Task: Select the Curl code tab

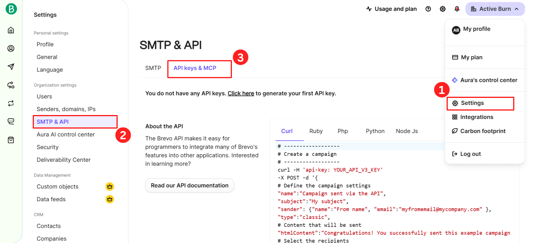Action: (x=287, y=131)
